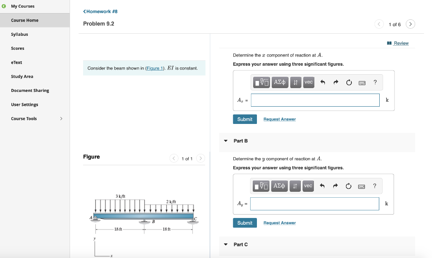The width and height of the screenshot is (432, 258).
Task: Open the Greek symbols (ΑΣΦ) palette for Part A
Action: 279,82
